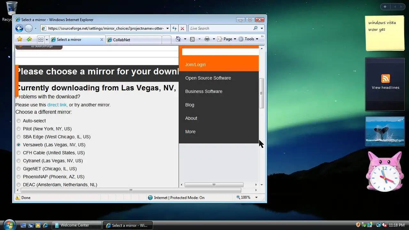Viewport: 409px width, 230px height.
Task: Click the network connection tray icon
Action: (379, 225)
